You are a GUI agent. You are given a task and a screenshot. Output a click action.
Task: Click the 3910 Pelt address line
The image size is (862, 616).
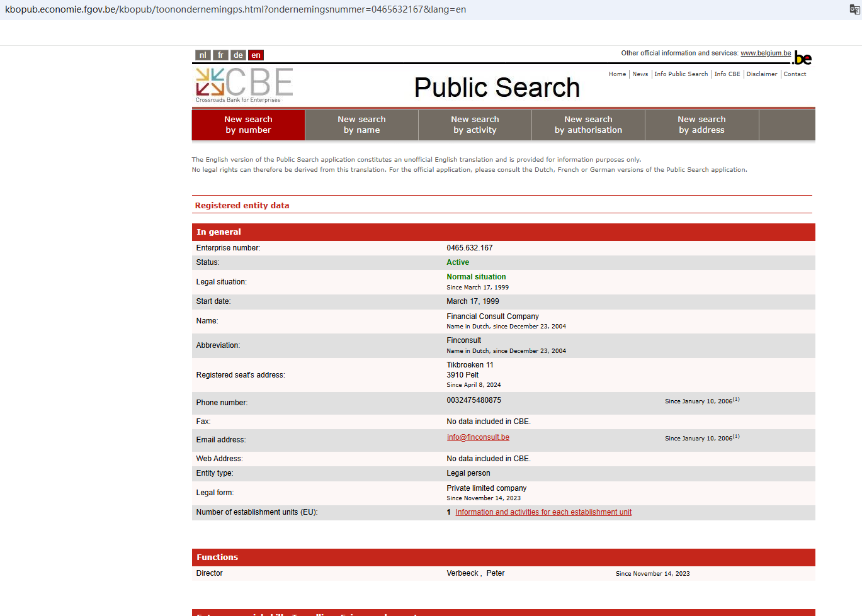coord(463,375)
